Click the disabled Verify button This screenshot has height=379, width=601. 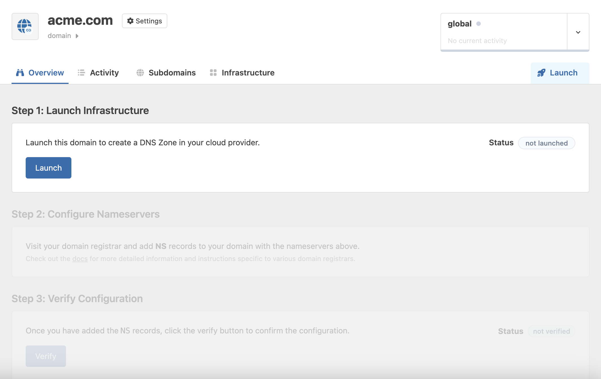tap(45, 356)
